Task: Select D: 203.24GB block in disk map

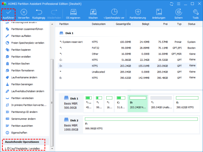Action: pos(138,103)
